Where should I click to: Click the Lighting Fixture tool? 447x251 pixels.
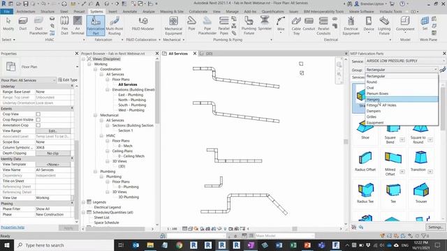pos(384,26)
